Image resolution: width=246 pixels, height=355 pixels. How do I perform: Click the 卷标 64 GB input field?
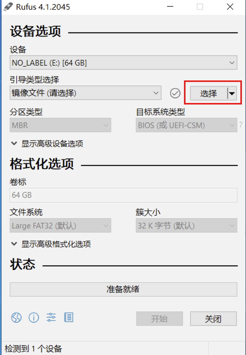(124, 195)
